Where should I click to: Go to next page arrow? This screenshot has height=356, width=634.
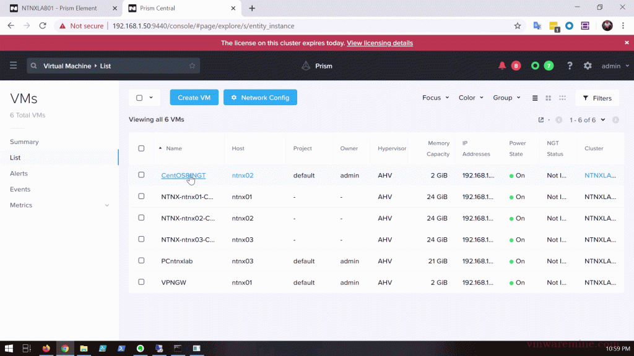(x=615, y=120)
